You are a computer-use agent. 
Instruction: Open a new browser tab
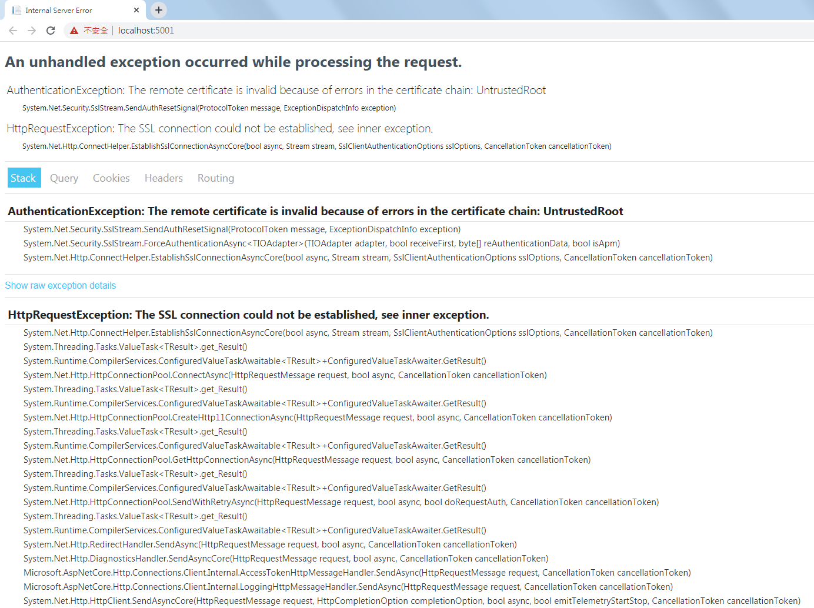[x=158, y=10]
